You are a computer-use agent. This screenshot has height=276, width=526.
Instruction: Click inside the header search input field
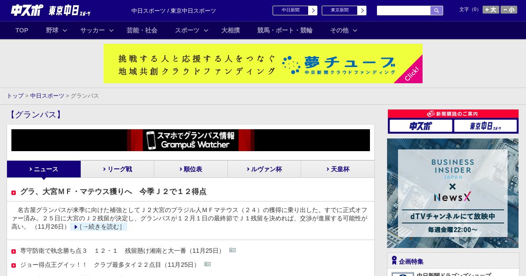point(404,11)
